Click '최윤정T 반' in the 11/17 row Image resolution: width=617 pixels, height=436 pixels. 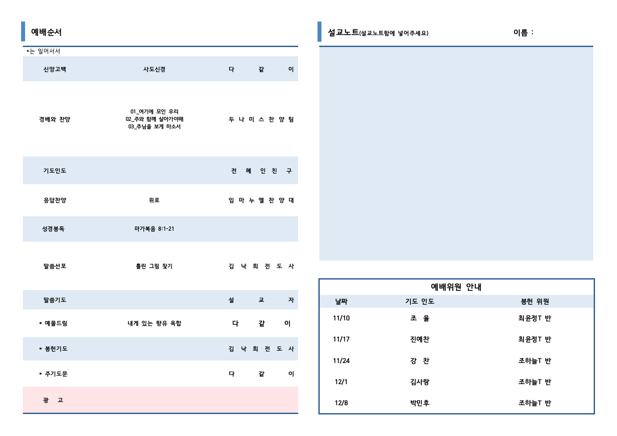click(x=535, y=339)
